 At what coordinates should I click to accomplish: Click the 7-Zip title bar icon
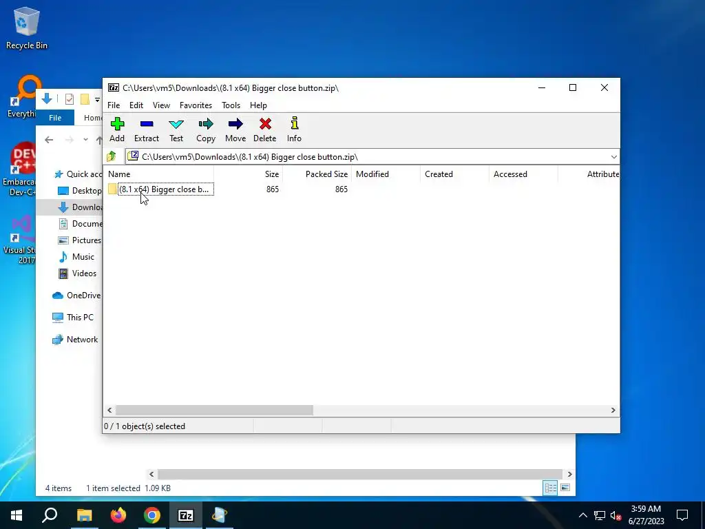coord(114,87)
